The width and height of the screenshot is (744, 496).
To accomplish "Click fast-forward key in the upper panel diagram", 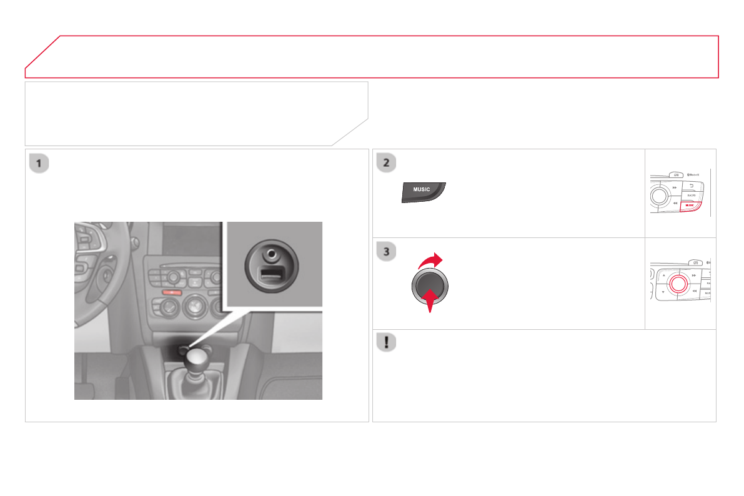I will click(x=675, y=187).
